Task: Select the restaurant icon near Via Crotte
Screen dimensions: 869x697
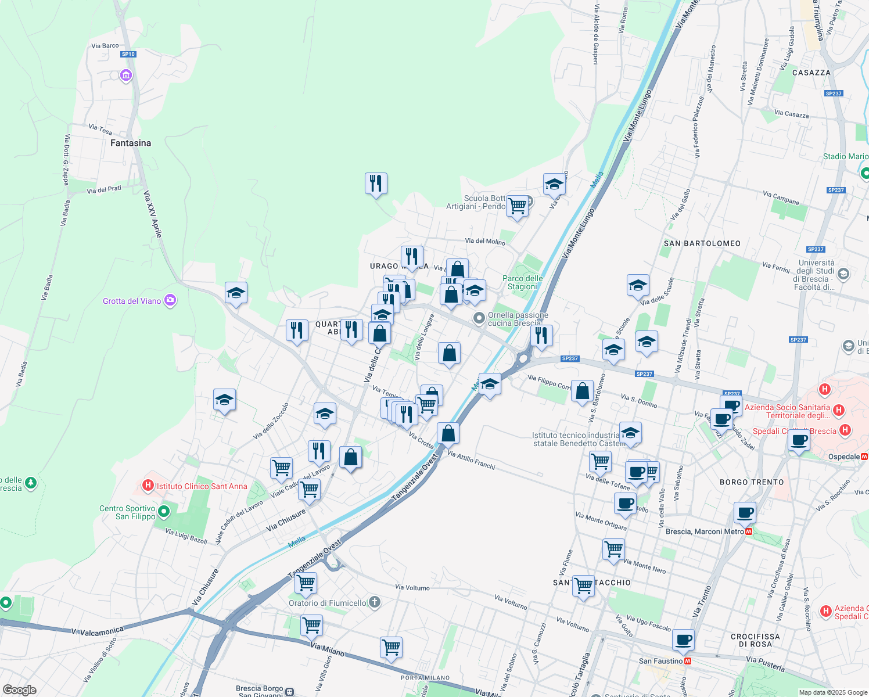Action: 407,414
